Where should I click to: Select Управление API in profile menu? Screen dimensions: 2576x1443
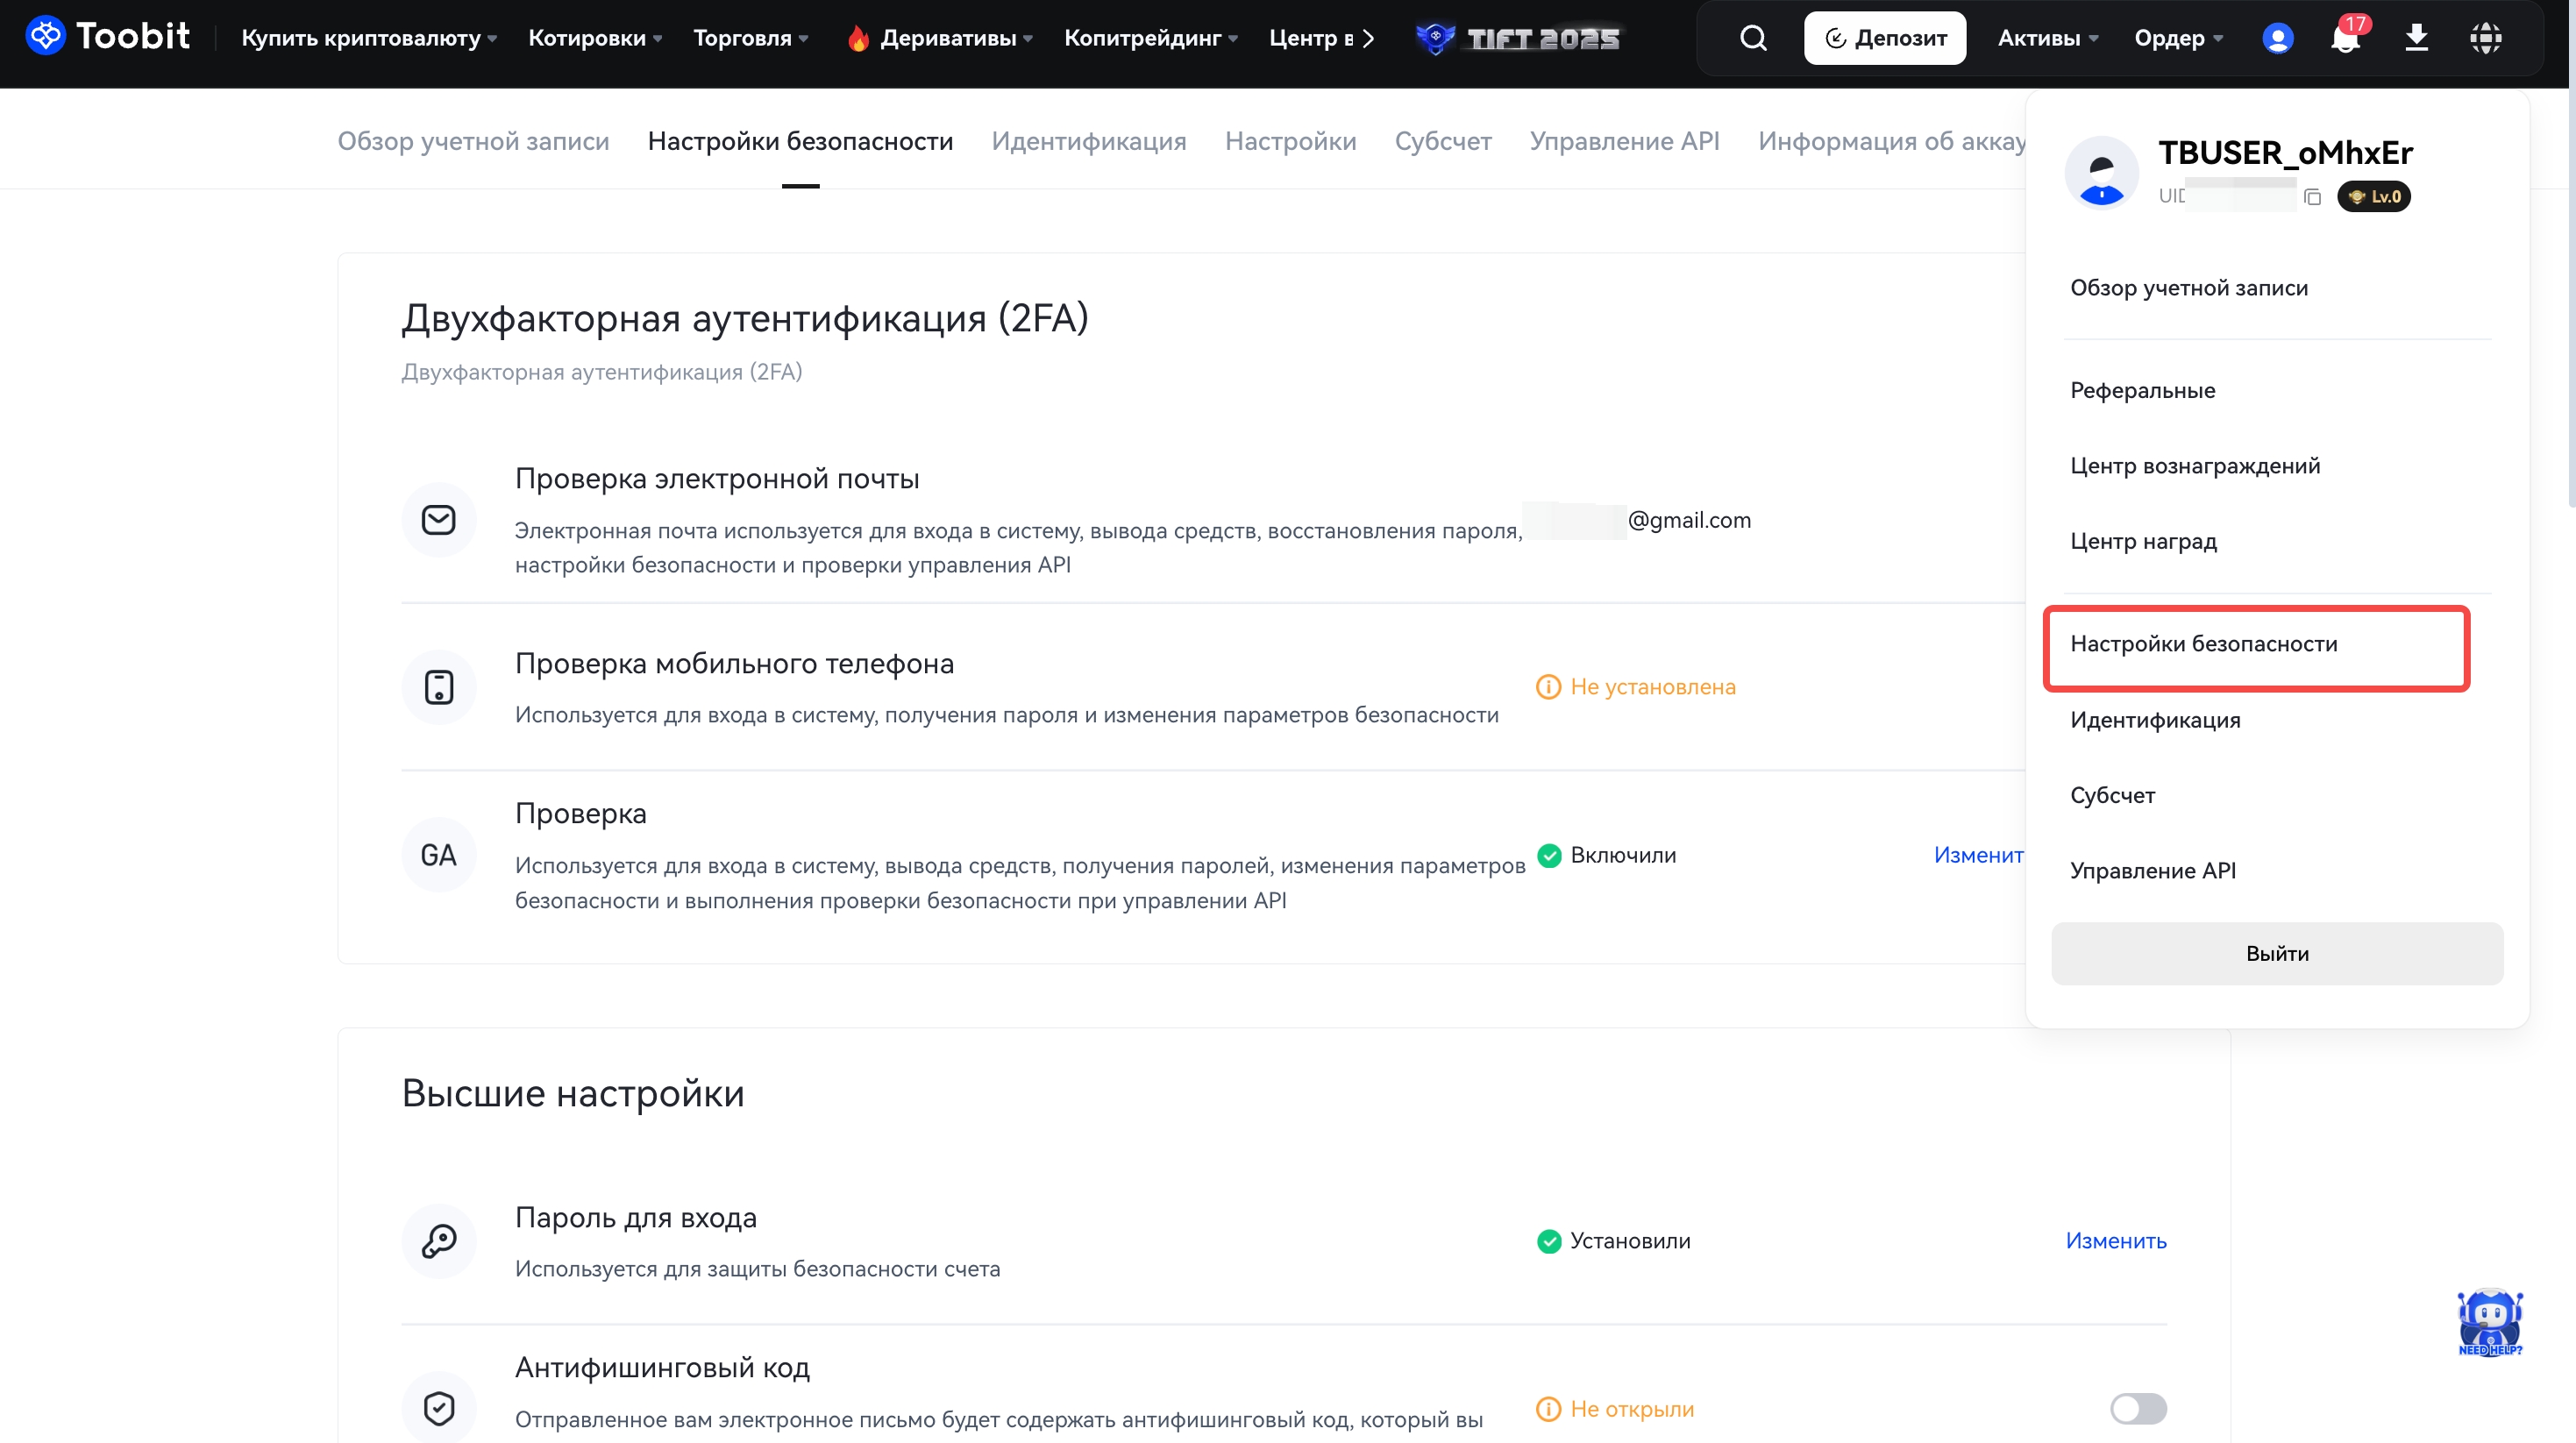[2152, 870]
